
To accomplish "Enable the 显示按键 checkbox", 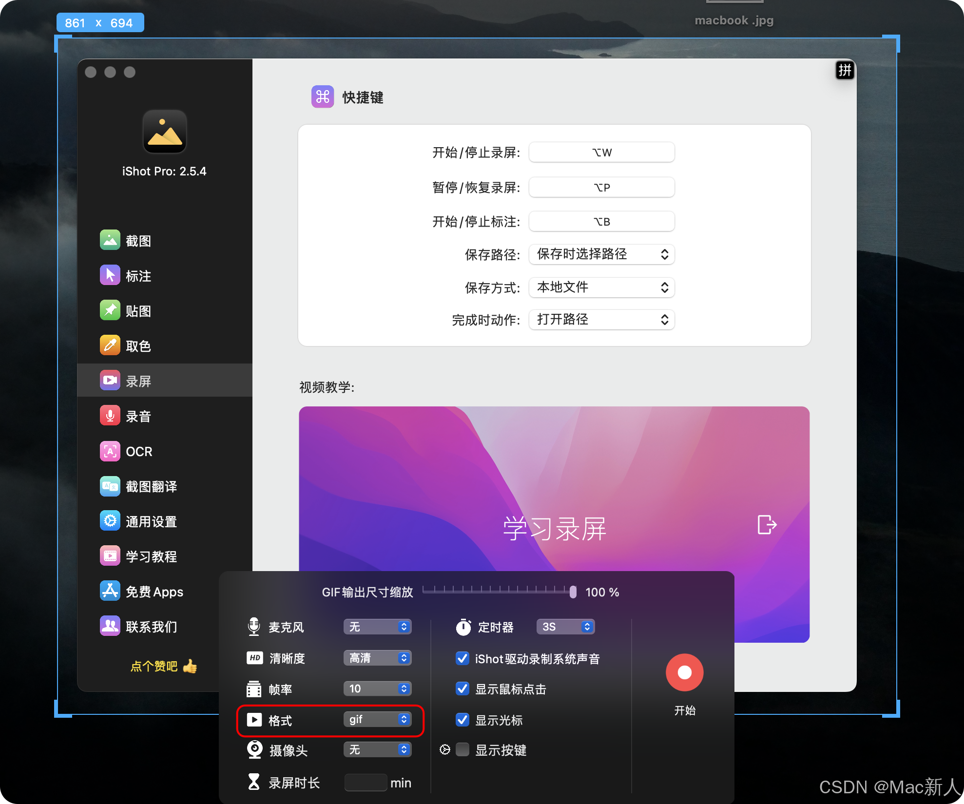I will coord(463,749).
